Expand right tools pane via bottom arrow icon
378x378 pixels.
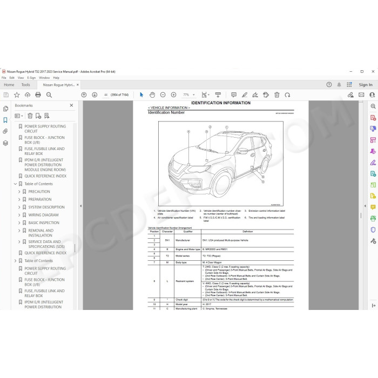pos(373,306)
